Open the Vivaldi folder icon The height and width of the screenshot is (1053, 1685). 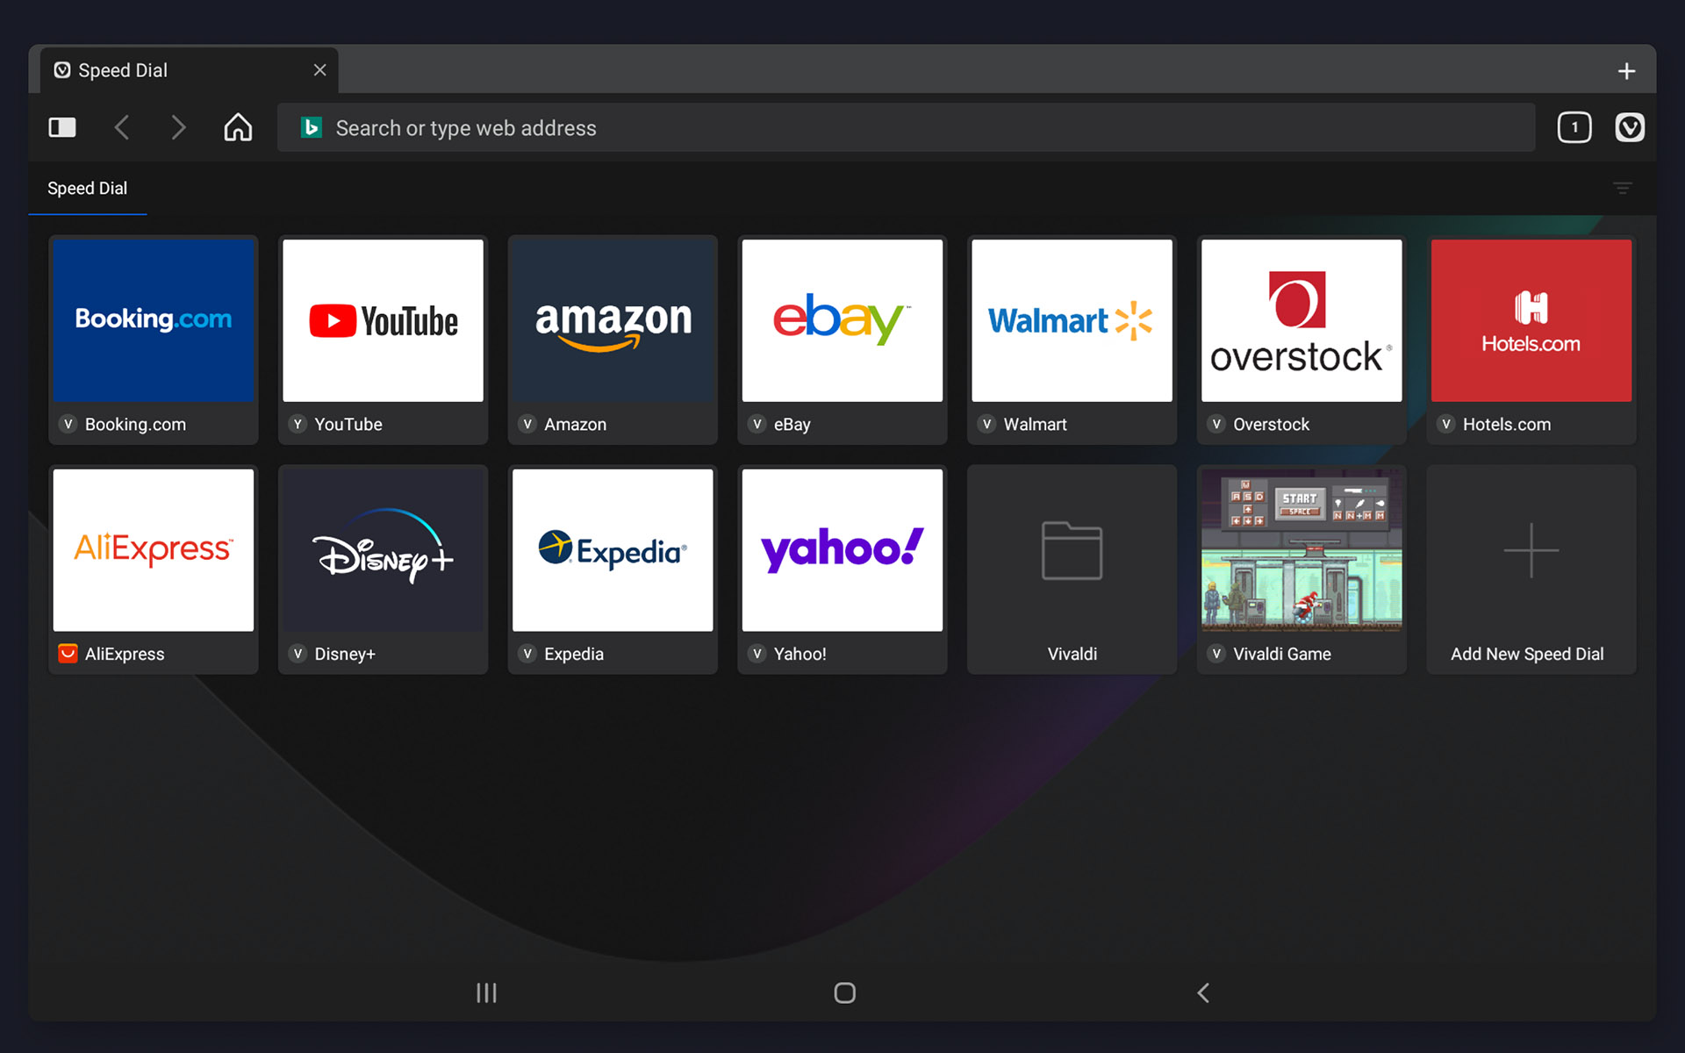[1072, 550]
